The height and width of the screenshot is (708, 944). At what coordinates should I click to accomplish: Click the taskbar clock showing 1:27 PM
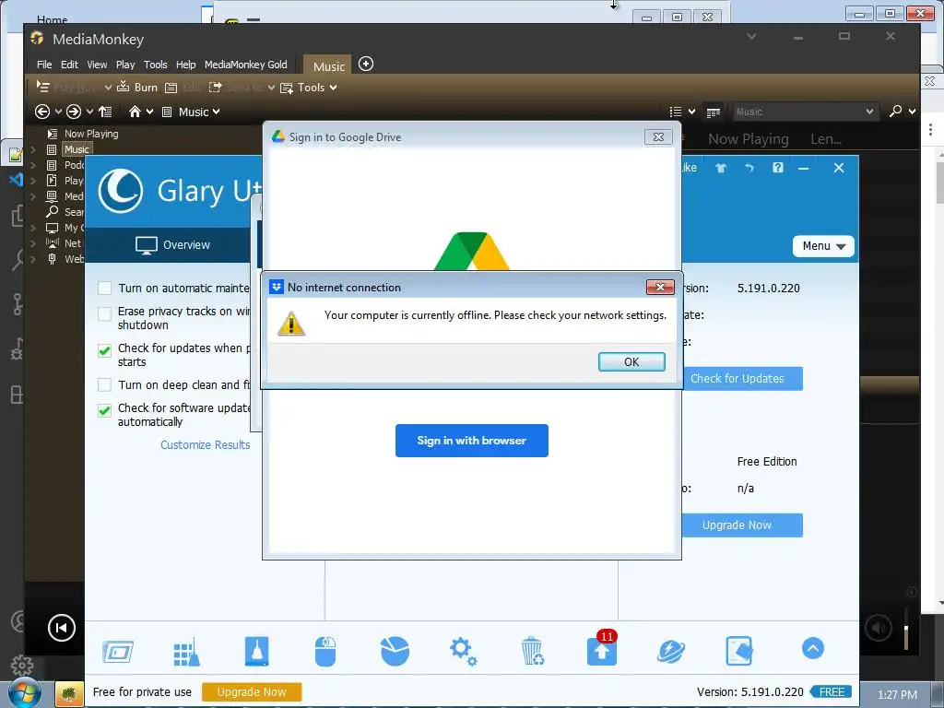tap(897, 695)
